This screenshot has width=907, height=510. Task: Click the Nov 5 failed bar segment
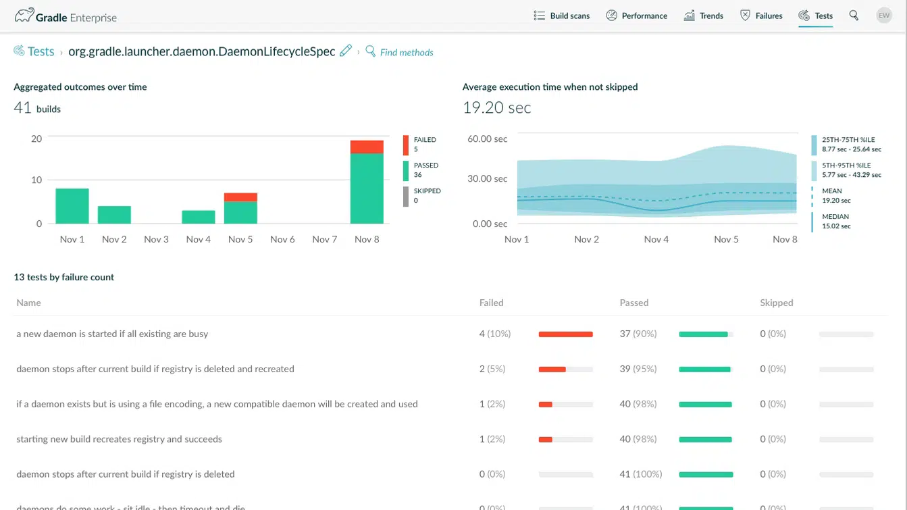pos(240,197)
